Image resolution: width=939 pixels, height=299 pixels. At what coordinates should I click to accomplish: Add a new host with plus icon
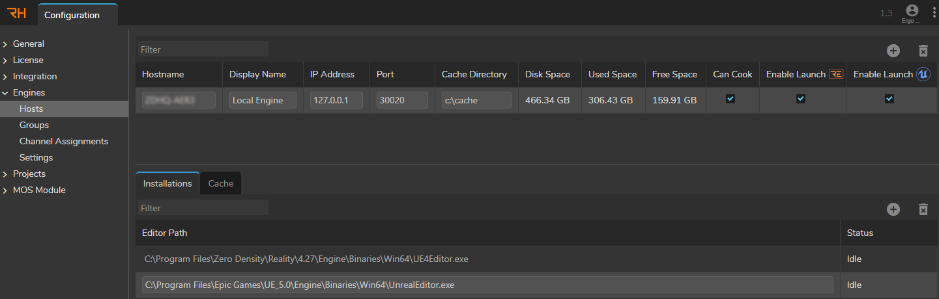point(893,51)
